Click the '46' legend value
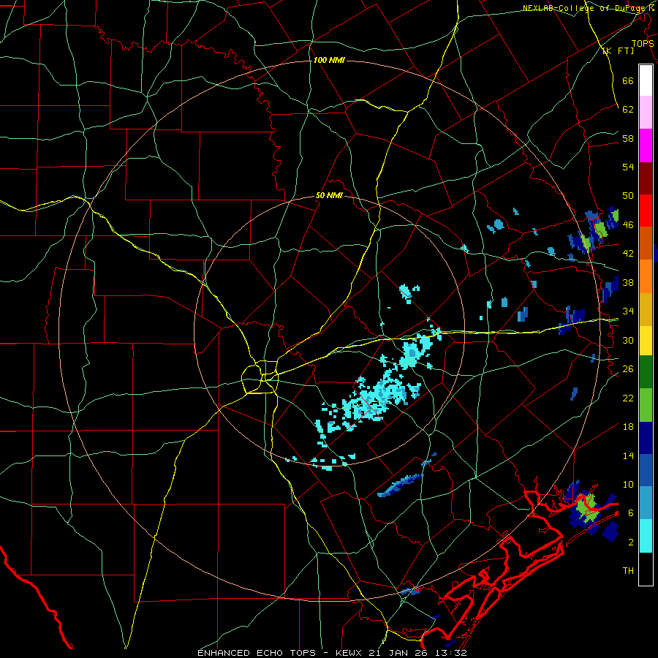The width and height of the screenshot is (658, 658). point(628,225)
